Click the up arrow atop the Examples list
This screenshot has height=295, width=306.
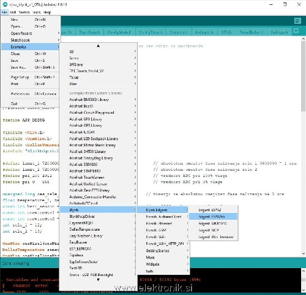coord(99,46)
